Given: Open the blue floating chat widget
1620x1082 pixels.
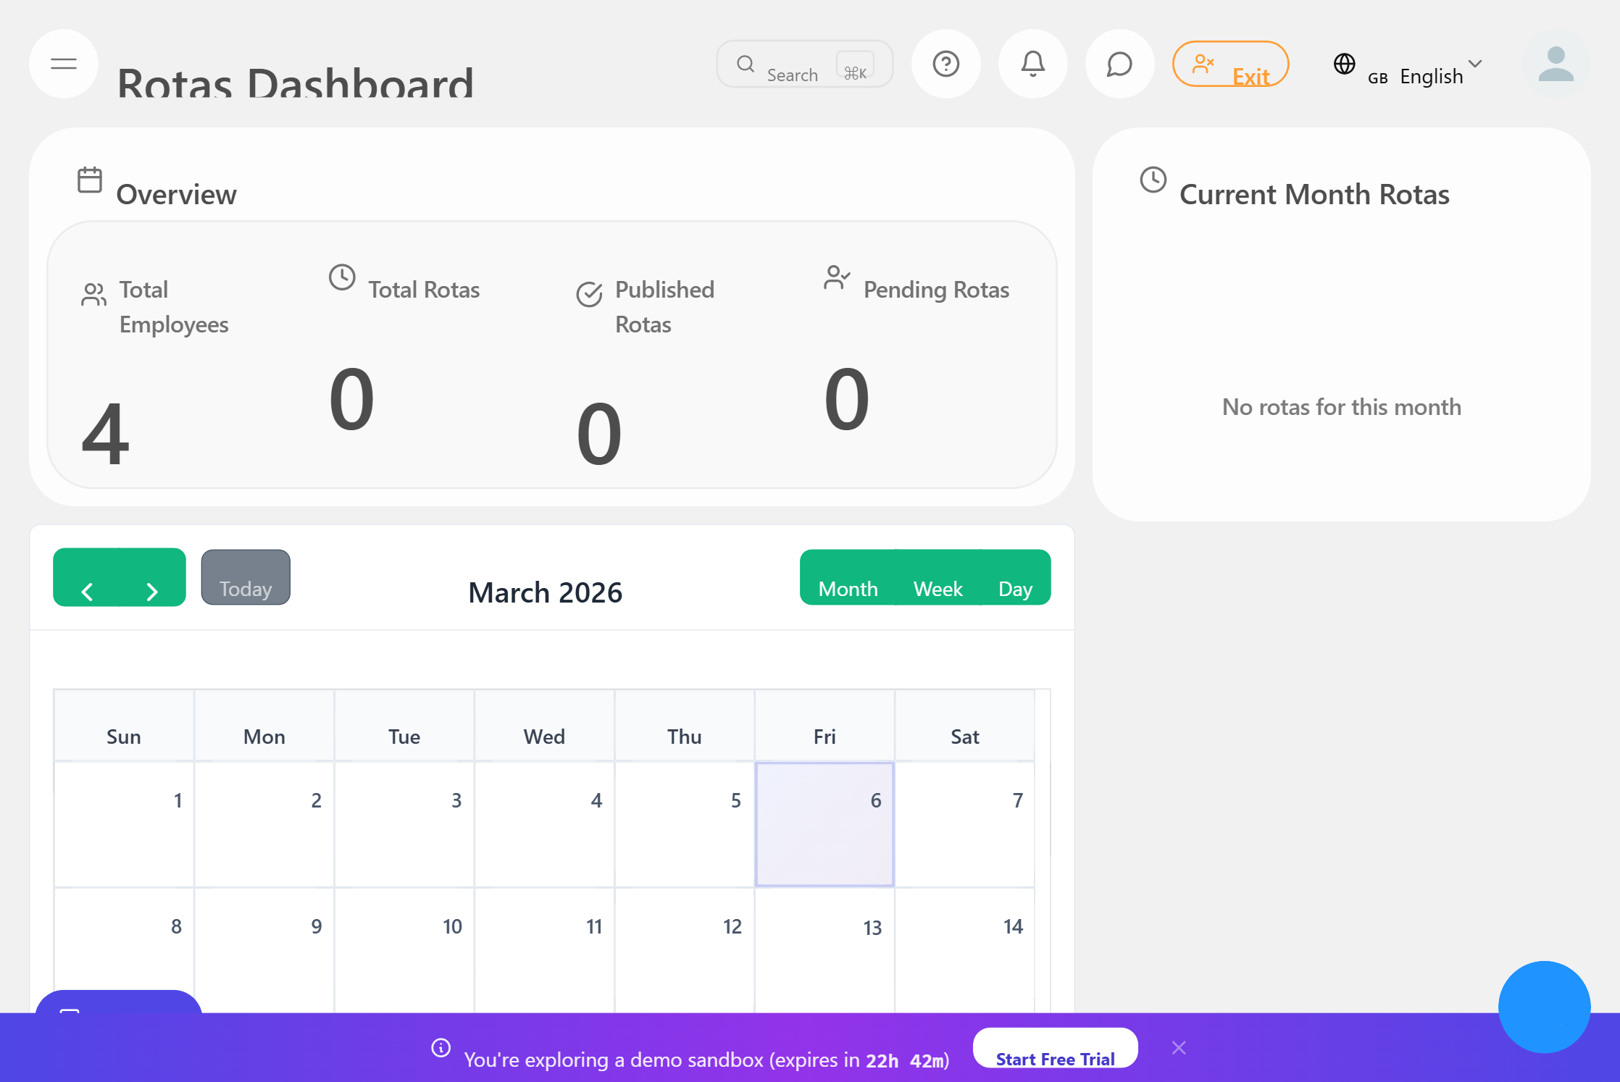Looking at the screenshot, I should point(1545,1007).
